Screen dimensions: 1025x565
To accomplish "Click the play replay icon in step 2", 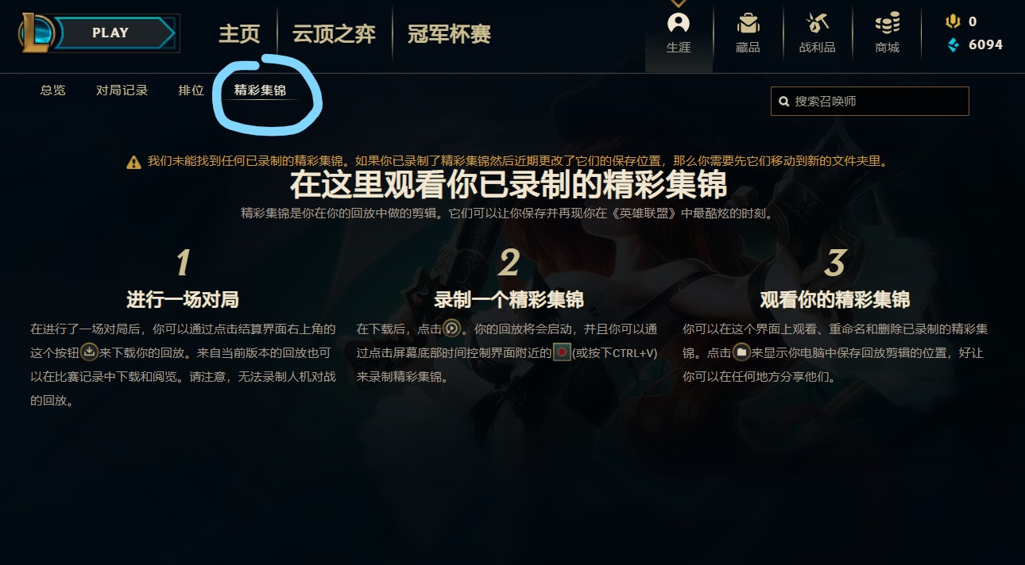I will point(451,329).
